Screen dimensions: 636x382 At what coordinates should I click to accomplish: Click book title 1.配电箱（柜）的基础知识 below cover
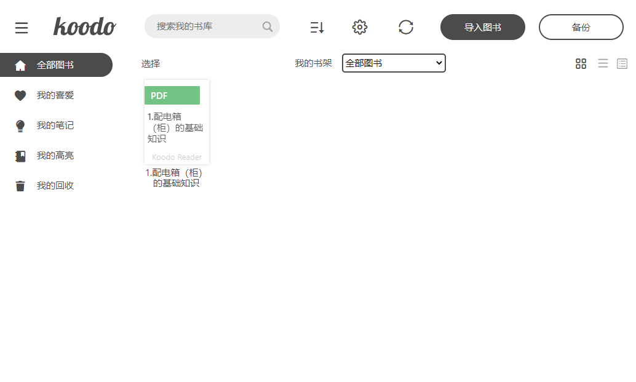pyautogui.click(x=175, y=178)
